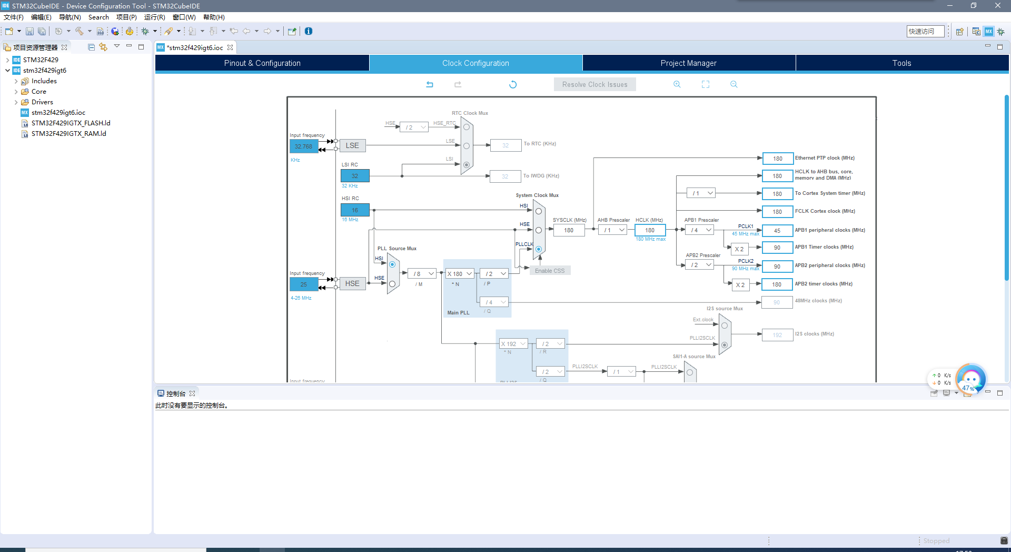Start a debug session with the bug icon
This screenshot has width=1011, height=552.
(146, 31)
